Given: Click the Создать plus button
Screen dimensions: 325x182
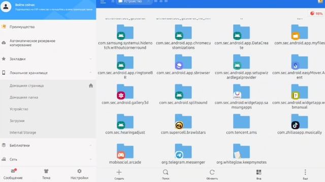Looking at the screenshot, I should click(x=119, y=172).
